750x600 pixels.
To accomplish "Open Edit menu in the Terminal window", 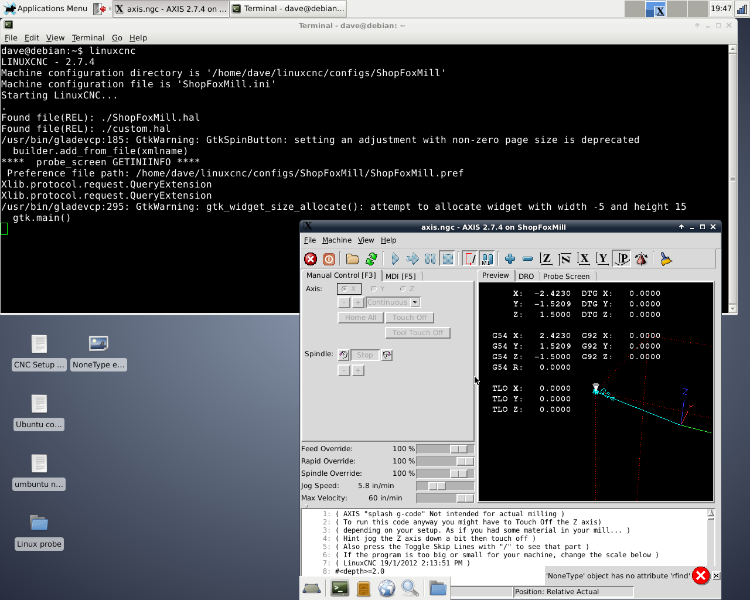I will click(x=32, y=37).
